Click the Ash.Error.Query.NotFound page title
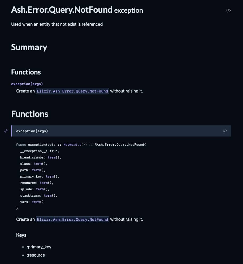The image size is (243, 264). [62, 10]
